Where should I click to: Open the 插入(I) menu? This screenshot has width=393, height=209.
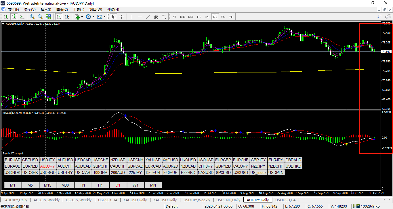46,9
